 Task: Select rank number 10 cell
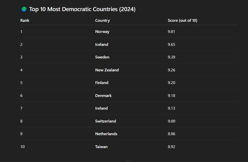(23, 146)
